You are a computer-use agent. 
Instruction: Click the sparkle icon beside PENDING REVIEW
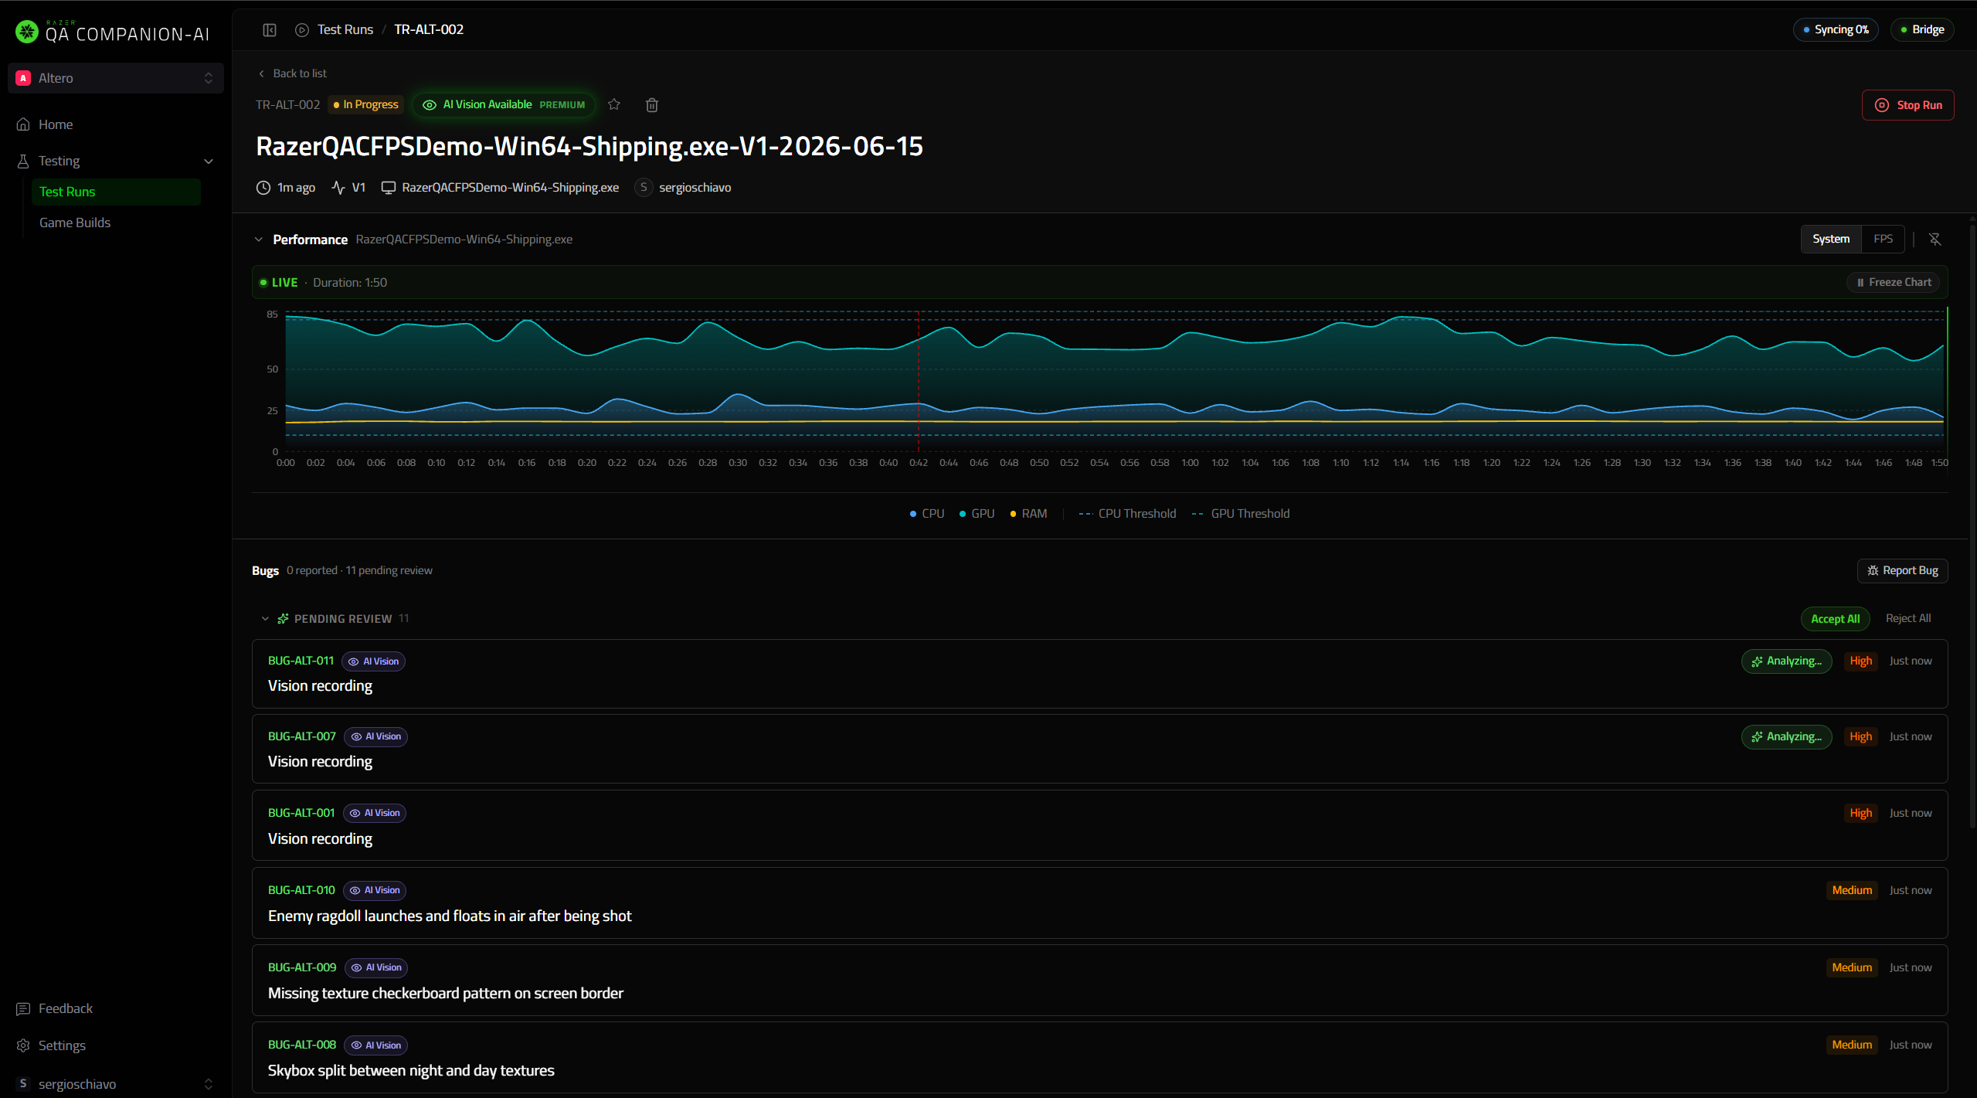click(x=283, y=619)
